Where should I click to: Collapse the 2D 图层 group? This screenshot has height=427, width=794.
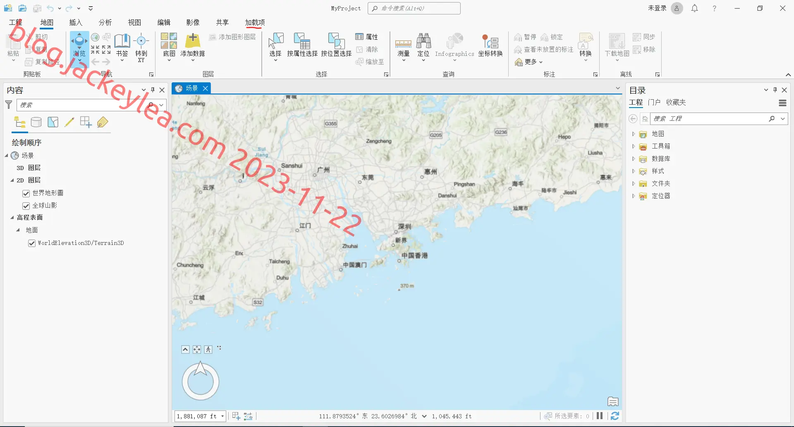(12, 180)
